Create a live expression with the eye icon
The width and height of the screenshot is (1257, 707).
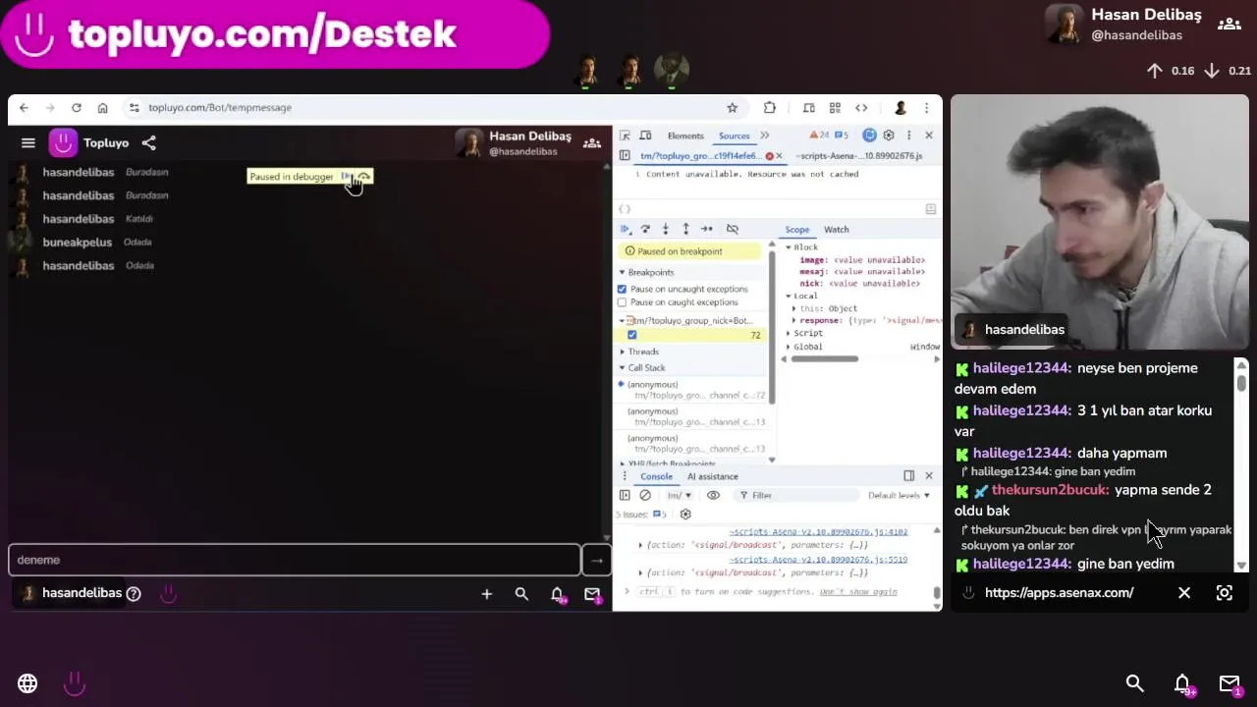713,496
